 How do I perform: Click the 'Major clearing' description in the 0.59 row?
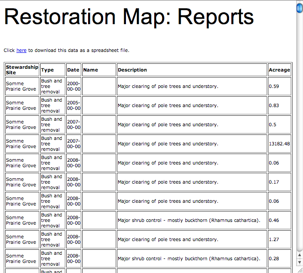click(168, 86)
